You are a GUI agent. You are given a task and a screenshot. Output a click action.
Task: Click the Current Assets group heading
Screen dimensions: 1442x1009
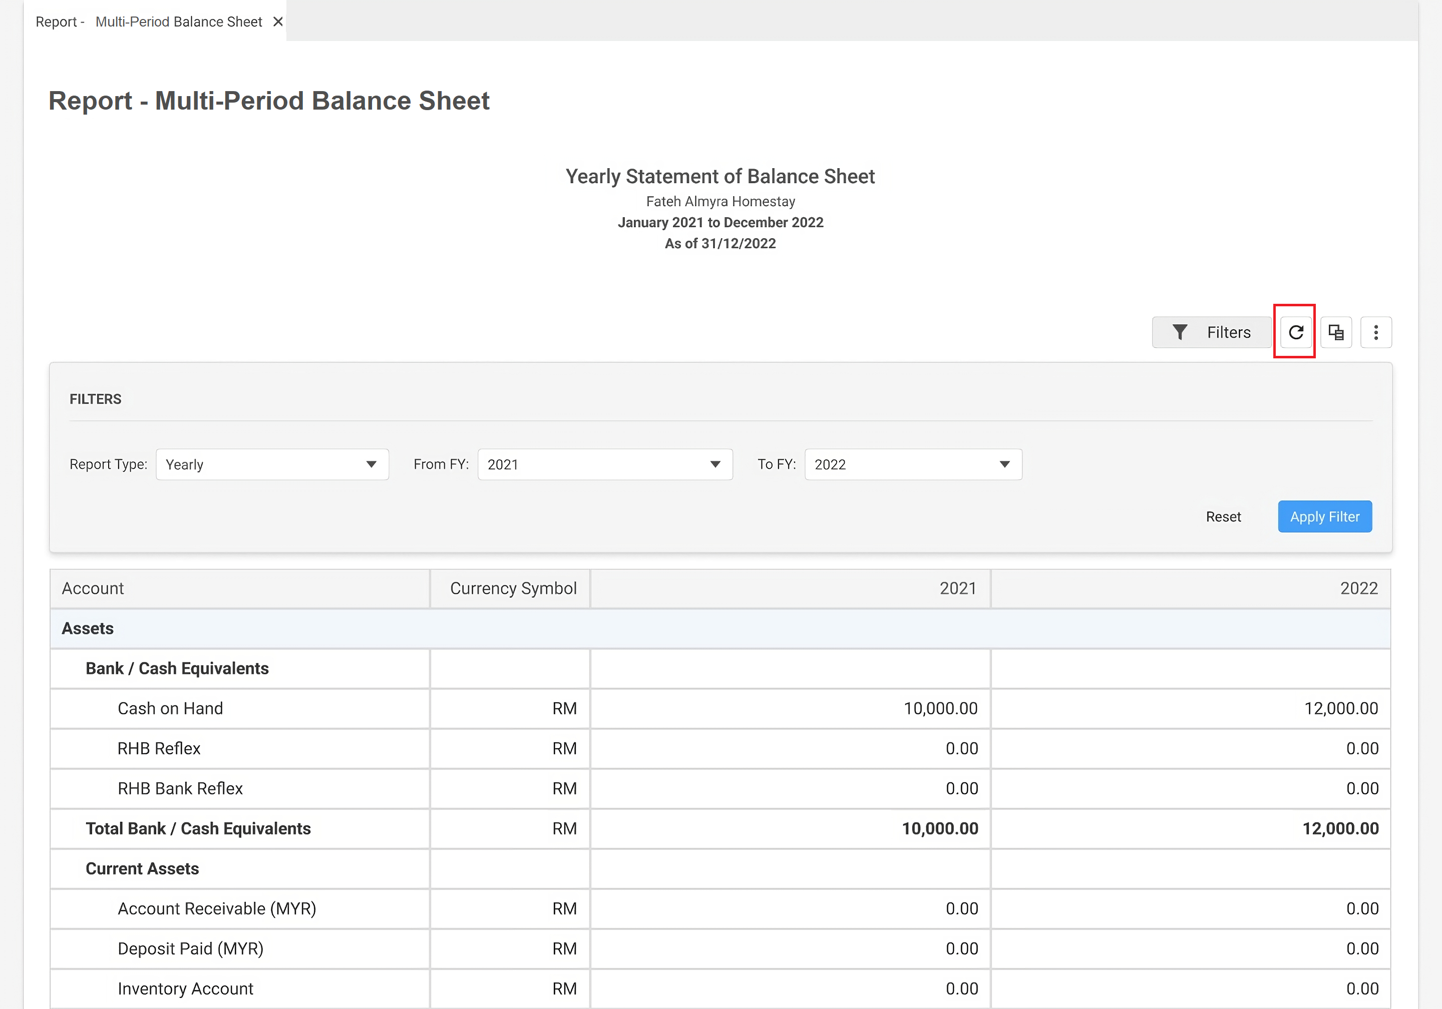(x=143, y=868)
